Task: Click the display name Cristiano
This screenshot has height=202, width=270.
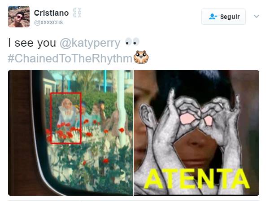Action: (x=51, y=13)
